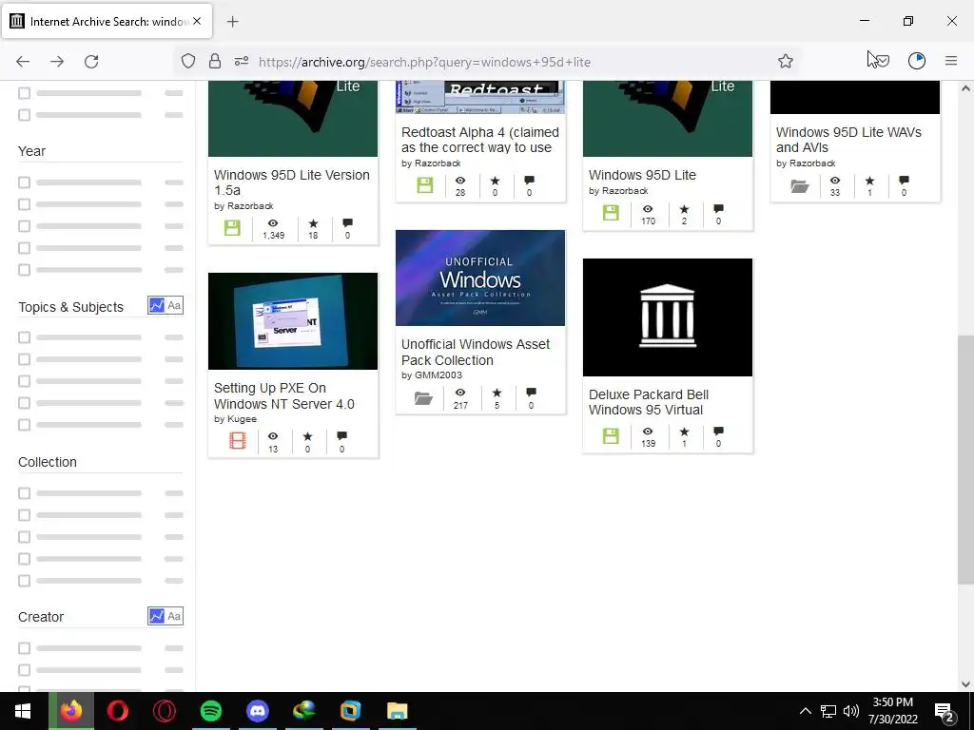This screenshot has height=730, width=974.
Task: Open the notification center
Action: click(x=945, y=712)
